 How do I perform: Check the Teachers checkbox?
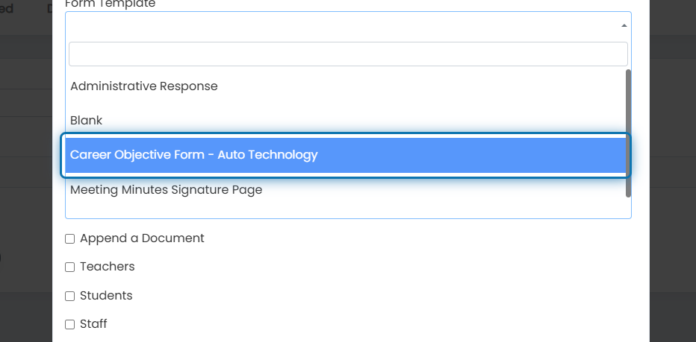tap(69, 267)
